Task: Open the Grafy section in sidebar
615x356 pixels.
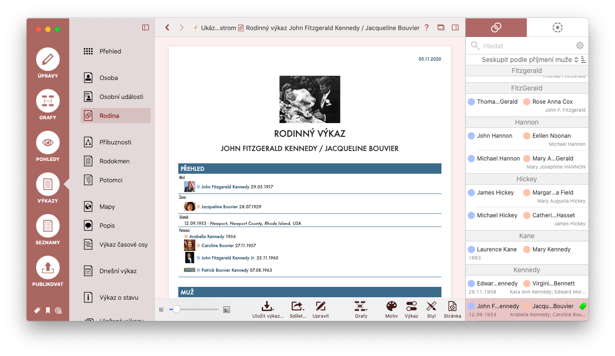Action: (48, 106)
